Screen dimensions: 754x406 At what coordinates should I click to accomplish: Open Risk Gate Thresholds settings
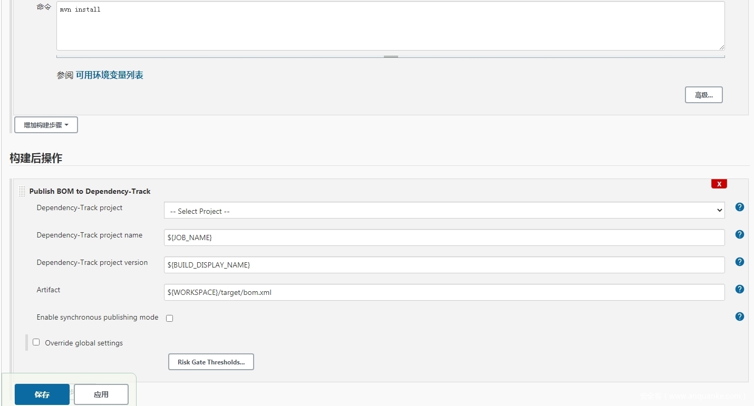coord(211,362)
